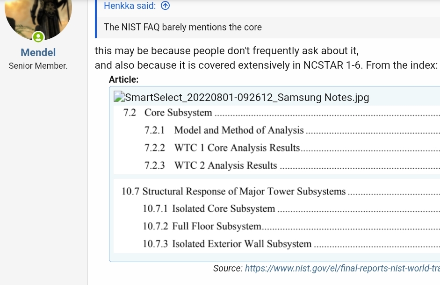This screenshot has height=285, width=440.
Task: Click the broken image icon before SmartSelect filename
Action: tap(119, 97)
